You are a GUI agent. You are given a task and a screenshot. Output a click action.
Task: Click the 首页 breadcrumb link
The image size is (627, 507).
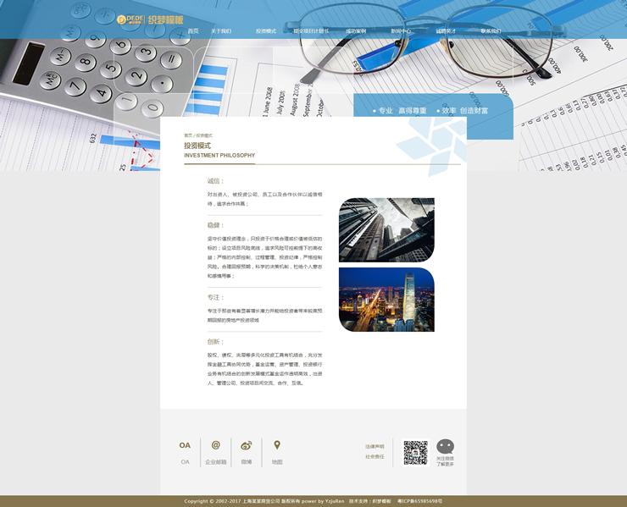pos(187,135)
